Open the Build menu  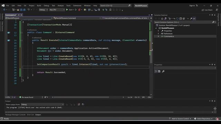click(x=39, y=6)
